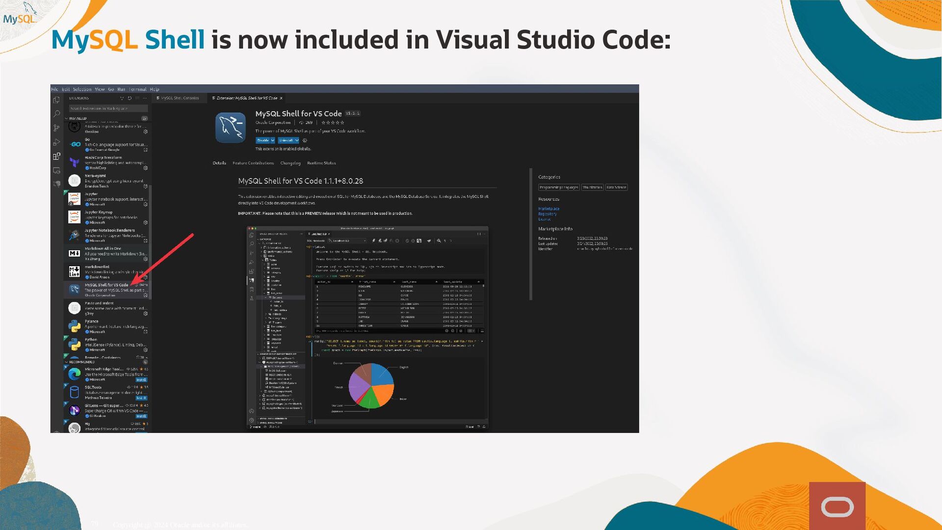Select the Changelog tab
This screenshot has width=942, height=530.
pyautogui.click(x=290, y=163)
